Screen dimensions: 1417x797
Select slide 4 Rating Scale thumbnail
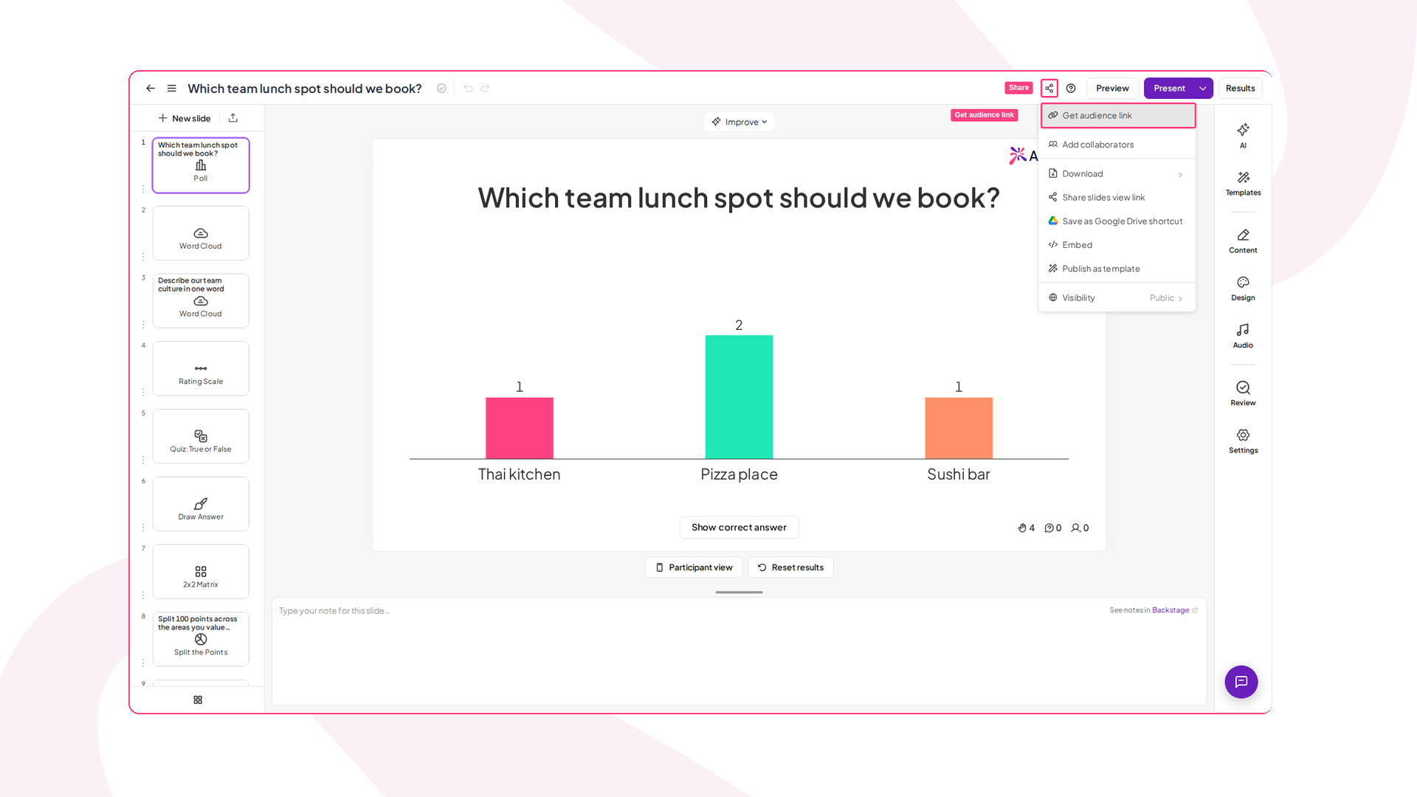click(x=201, y=368)
